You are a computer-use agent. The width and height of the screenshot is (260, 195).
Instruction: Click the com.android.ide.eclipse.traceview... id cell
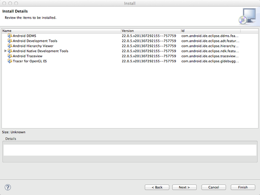coord(210,56)
